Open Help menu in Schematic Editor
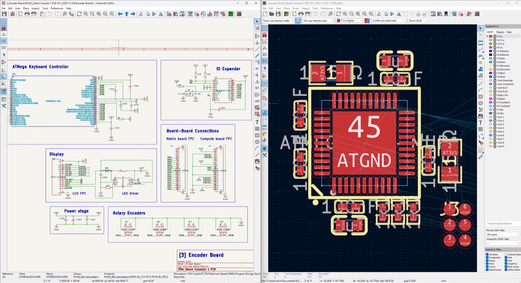Image resolution: width=521 pixels, height=283 pixels. click(x=68, y=8)
